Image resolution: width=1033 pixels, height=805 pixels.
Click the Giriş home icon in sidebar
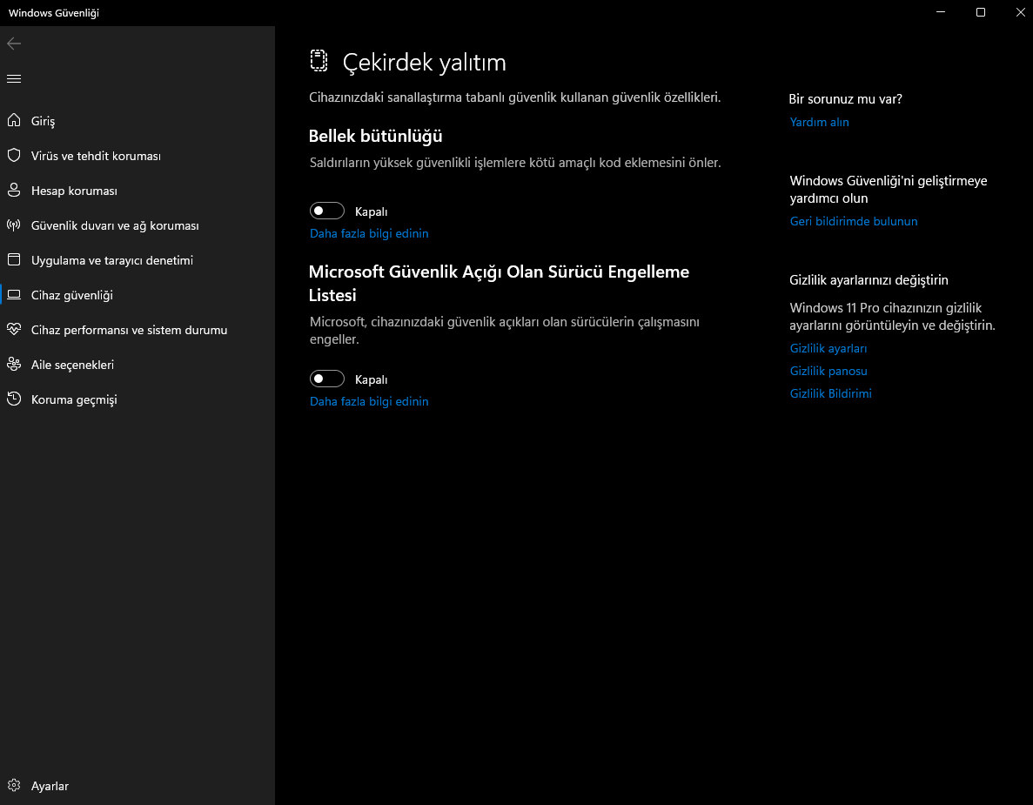coord(14,121)
